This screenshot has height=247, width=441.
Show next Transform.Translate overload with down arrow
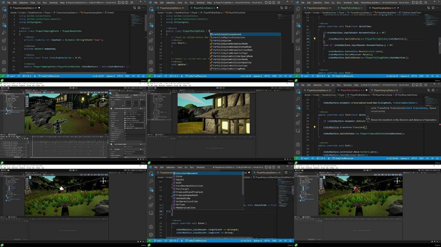pos(368,121)
